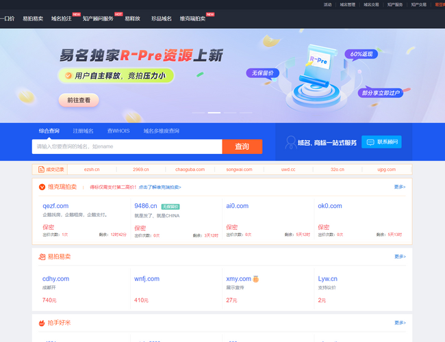
Task: Click the 维克瑞拍卖 section shield icon
Action: pyautogui.click(x=42, y=187)
